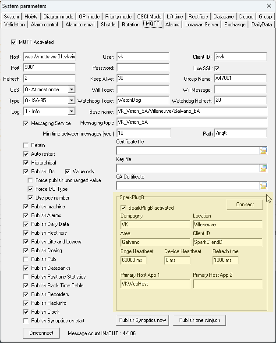Switch to the DailyData tab
The width and height of the screenshot is (276, 343).
tap(262, 25)
